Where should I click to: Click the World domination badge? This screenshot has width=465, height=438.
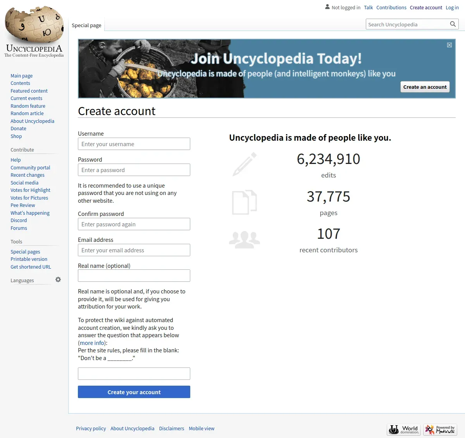[404, 429]
